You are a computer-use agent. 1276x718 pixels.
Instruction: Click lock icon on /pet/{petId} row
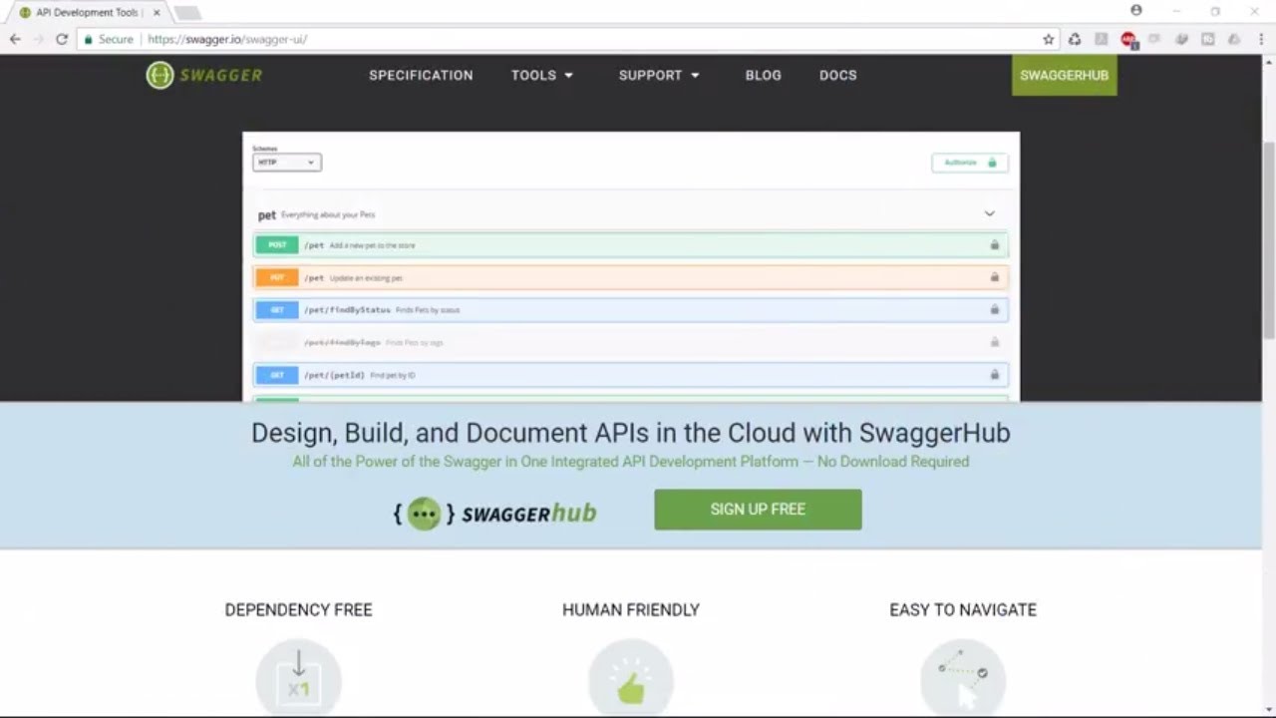(x=994, y=375)
